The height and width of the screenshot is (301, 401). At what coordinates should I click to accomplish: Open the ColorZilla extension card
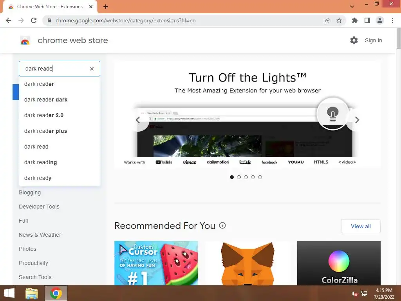click(x=339, y=263)
